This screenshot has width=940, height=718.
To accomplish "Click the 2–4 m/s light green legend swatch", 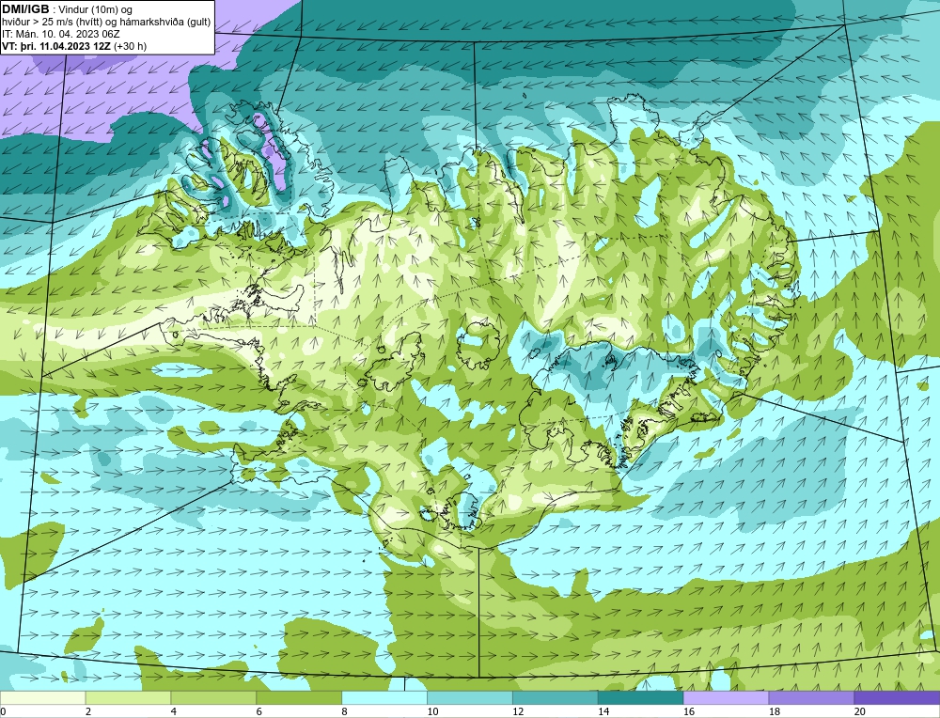I will (x=128, y=697).
